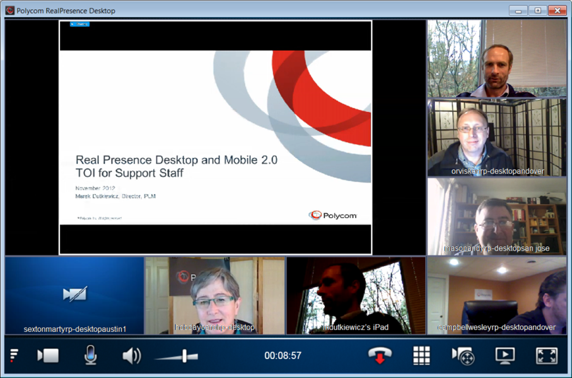Image resolution: width=572 pixels, height=378 pixels.
Task: Select the top-right unlabeled participant video
Action: [497, 59]
